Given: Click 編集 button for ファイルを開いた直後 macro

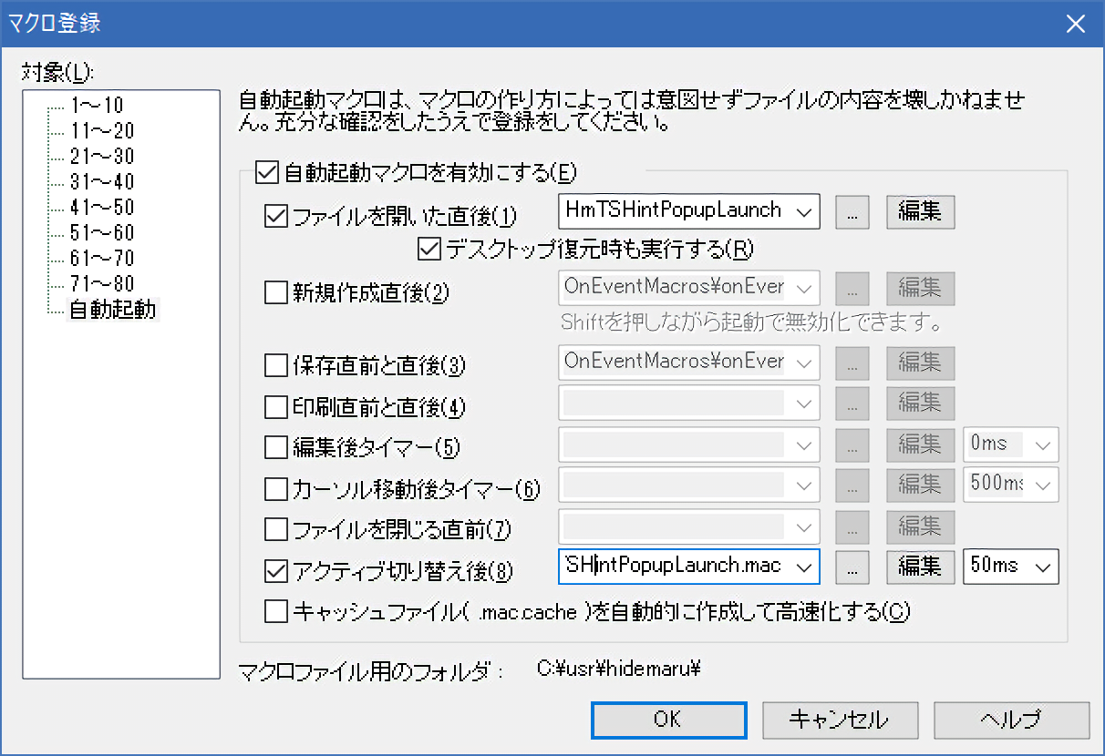Looking at the screenshot, I should (x=920, y=211).
